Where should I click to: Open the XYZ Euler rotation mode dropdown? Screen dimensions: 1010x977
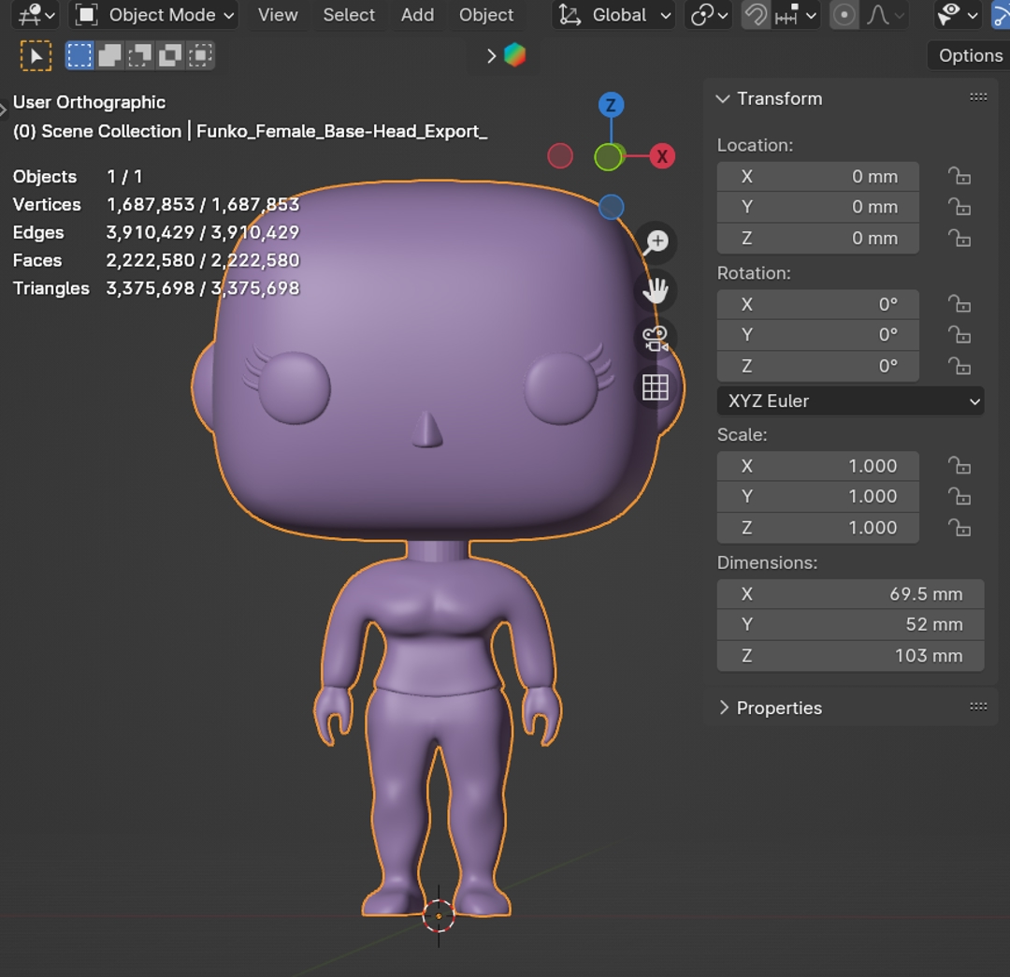pos(850,401)
